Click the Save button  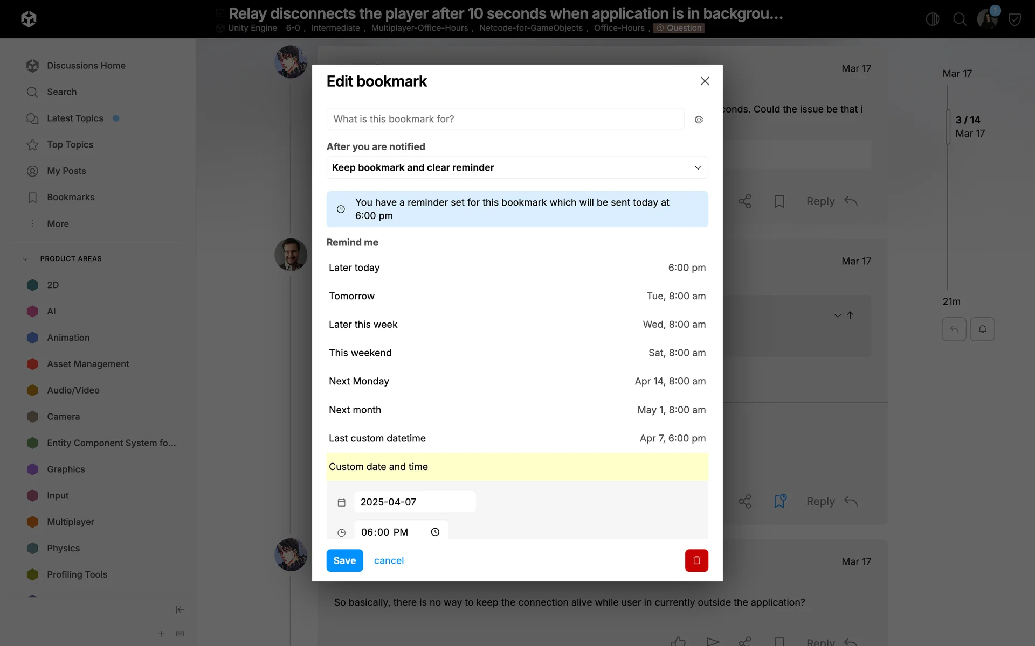[344, 560]
